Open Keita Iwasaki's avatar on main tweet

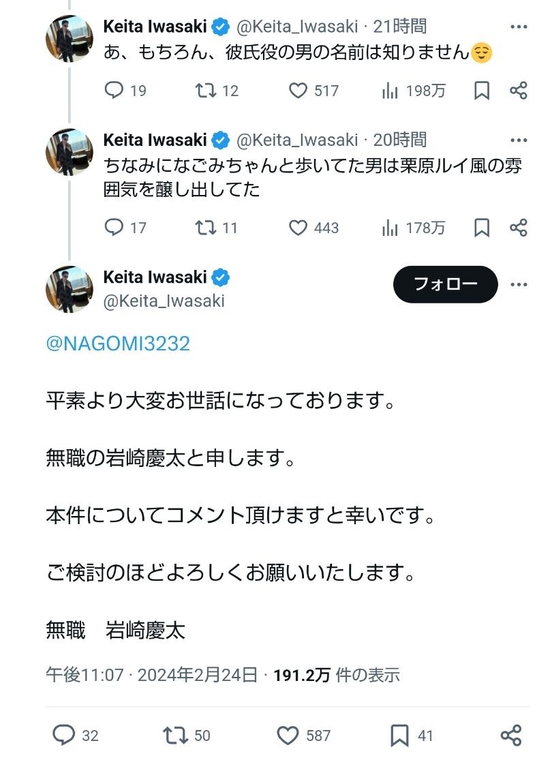pyautogui.click(x=70, y=289)
